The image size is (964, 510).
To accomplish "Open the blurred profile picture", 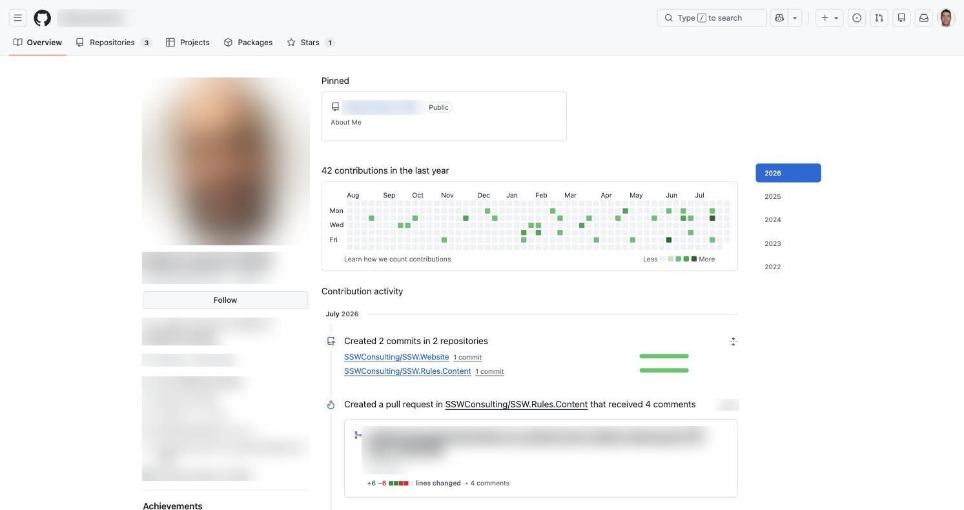I will point(225,161).
